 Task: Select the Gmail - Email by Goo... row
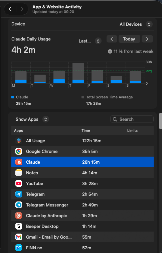point(83,237)
